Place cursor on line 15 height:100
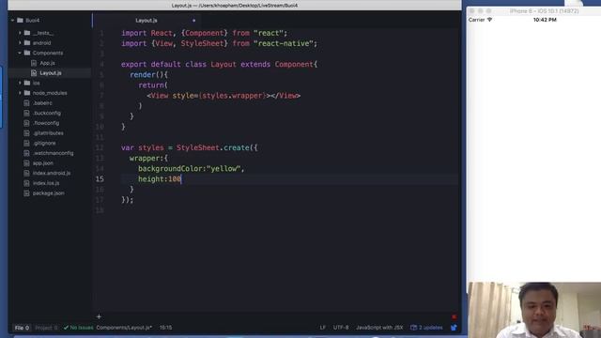This screenshot has width=601, height=338. tap(160, 179)
